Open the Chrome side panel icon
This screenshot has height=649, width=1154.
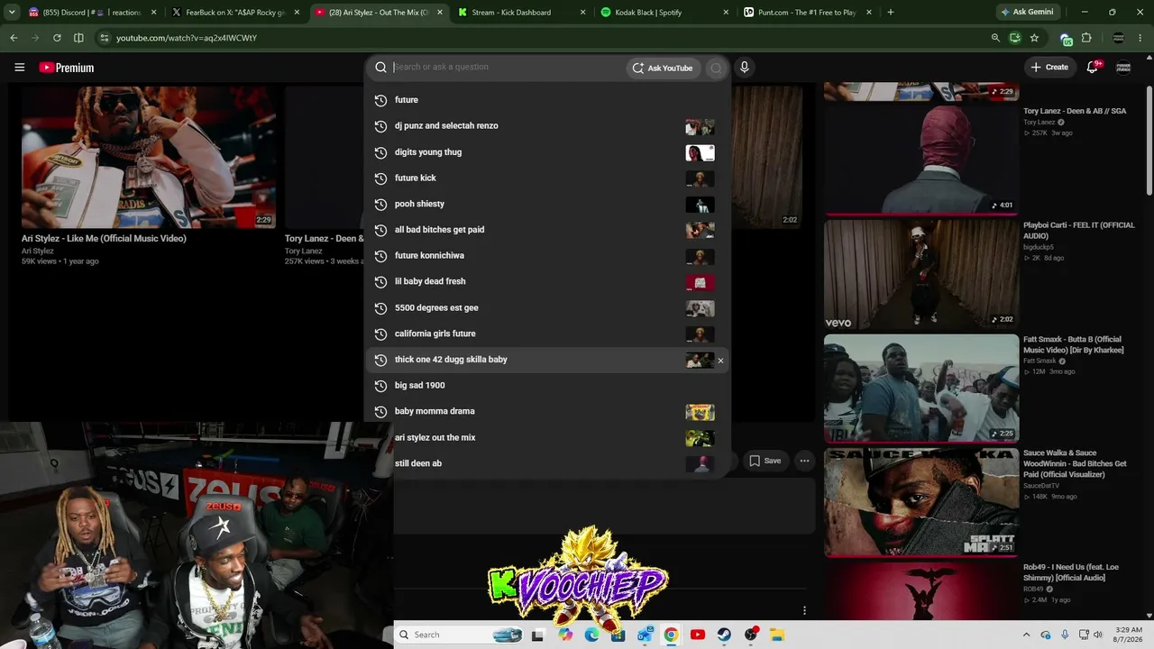[x=78, y=38]
